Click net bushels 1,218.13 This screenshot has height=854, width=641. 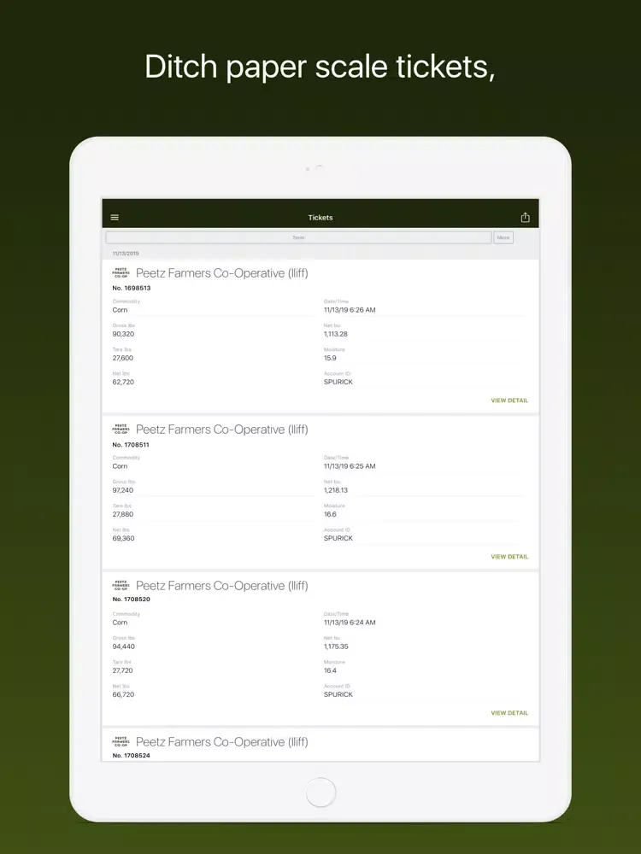335,490
